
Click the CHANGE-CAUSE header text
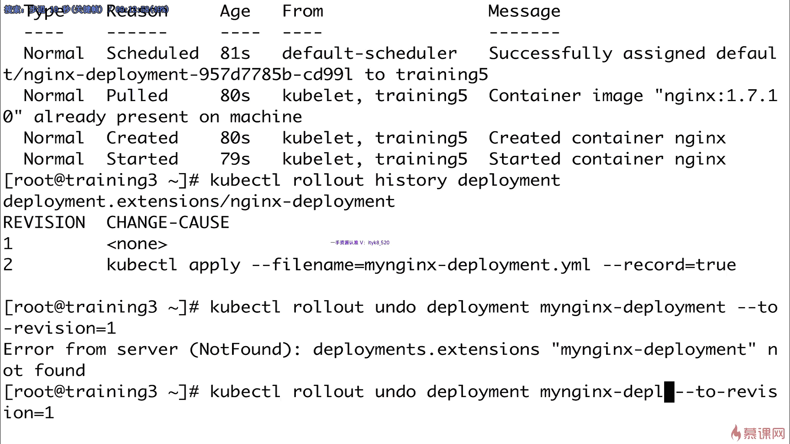coord(168,222)
